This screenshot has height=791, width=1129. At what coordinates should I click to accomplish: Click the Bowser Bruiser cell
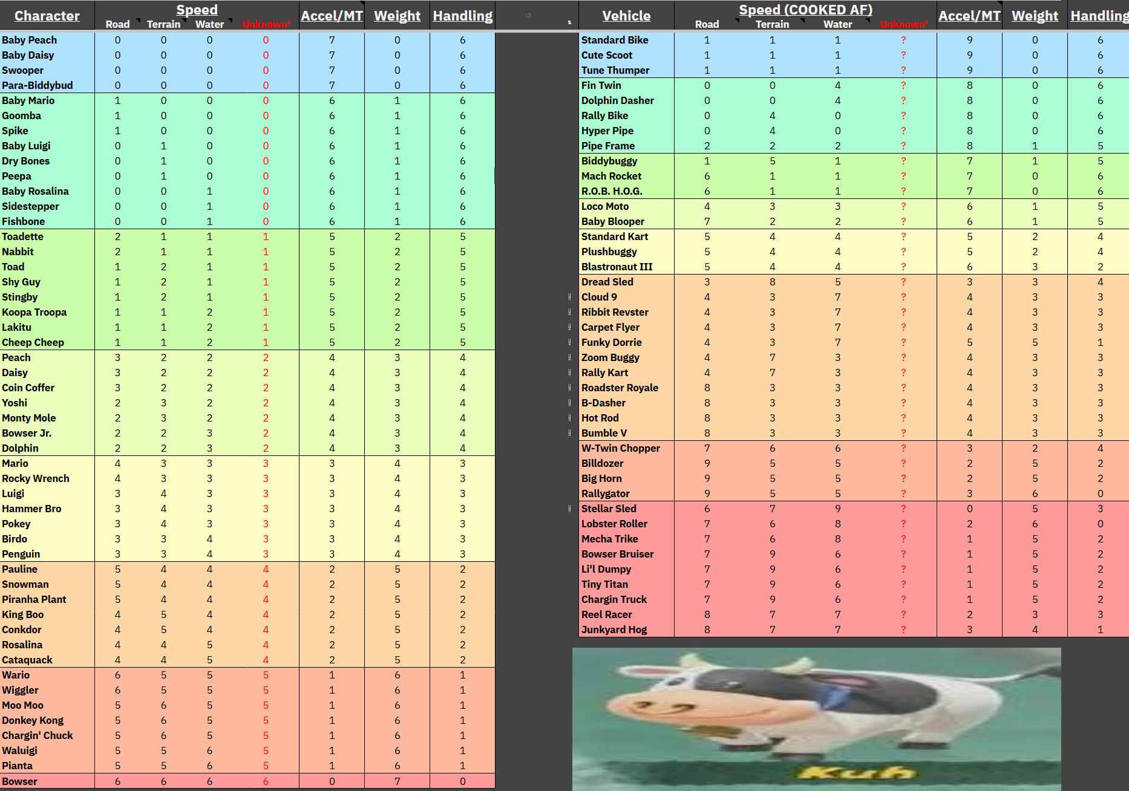626,554
